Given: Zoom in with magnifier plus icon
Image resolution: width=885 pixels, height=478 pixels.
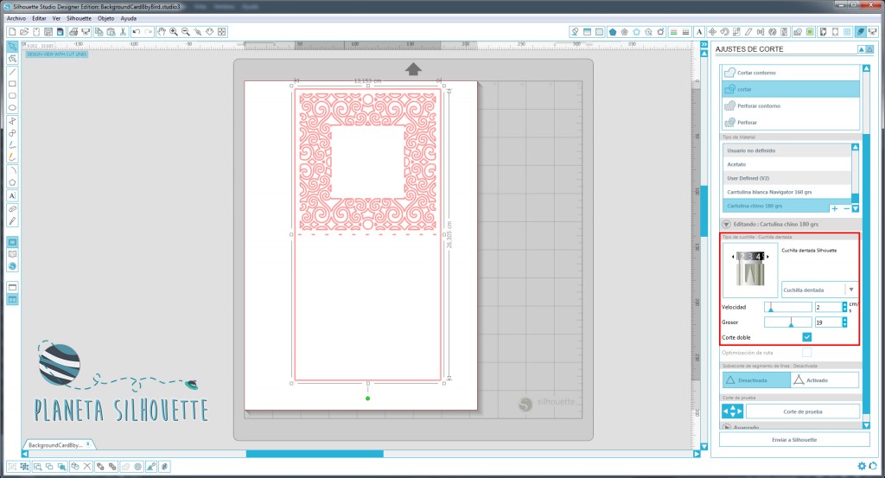Looking at the screenshot, I should tap(173, 32).
